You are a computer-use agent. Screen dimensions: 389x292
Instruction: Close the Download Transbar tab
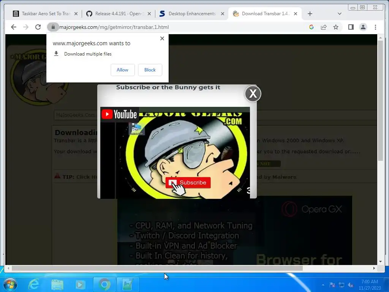click(296, 14)
